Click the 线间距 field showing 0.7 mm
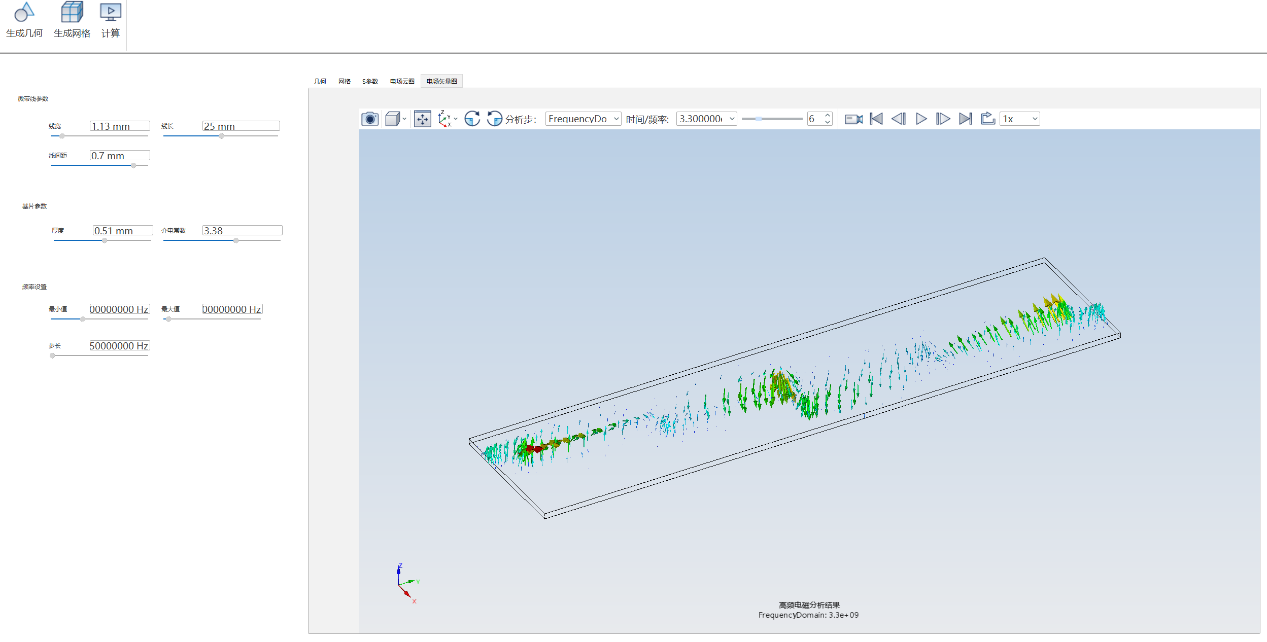1267x642 pixels. pyautogui.click(x=120, y=155)
